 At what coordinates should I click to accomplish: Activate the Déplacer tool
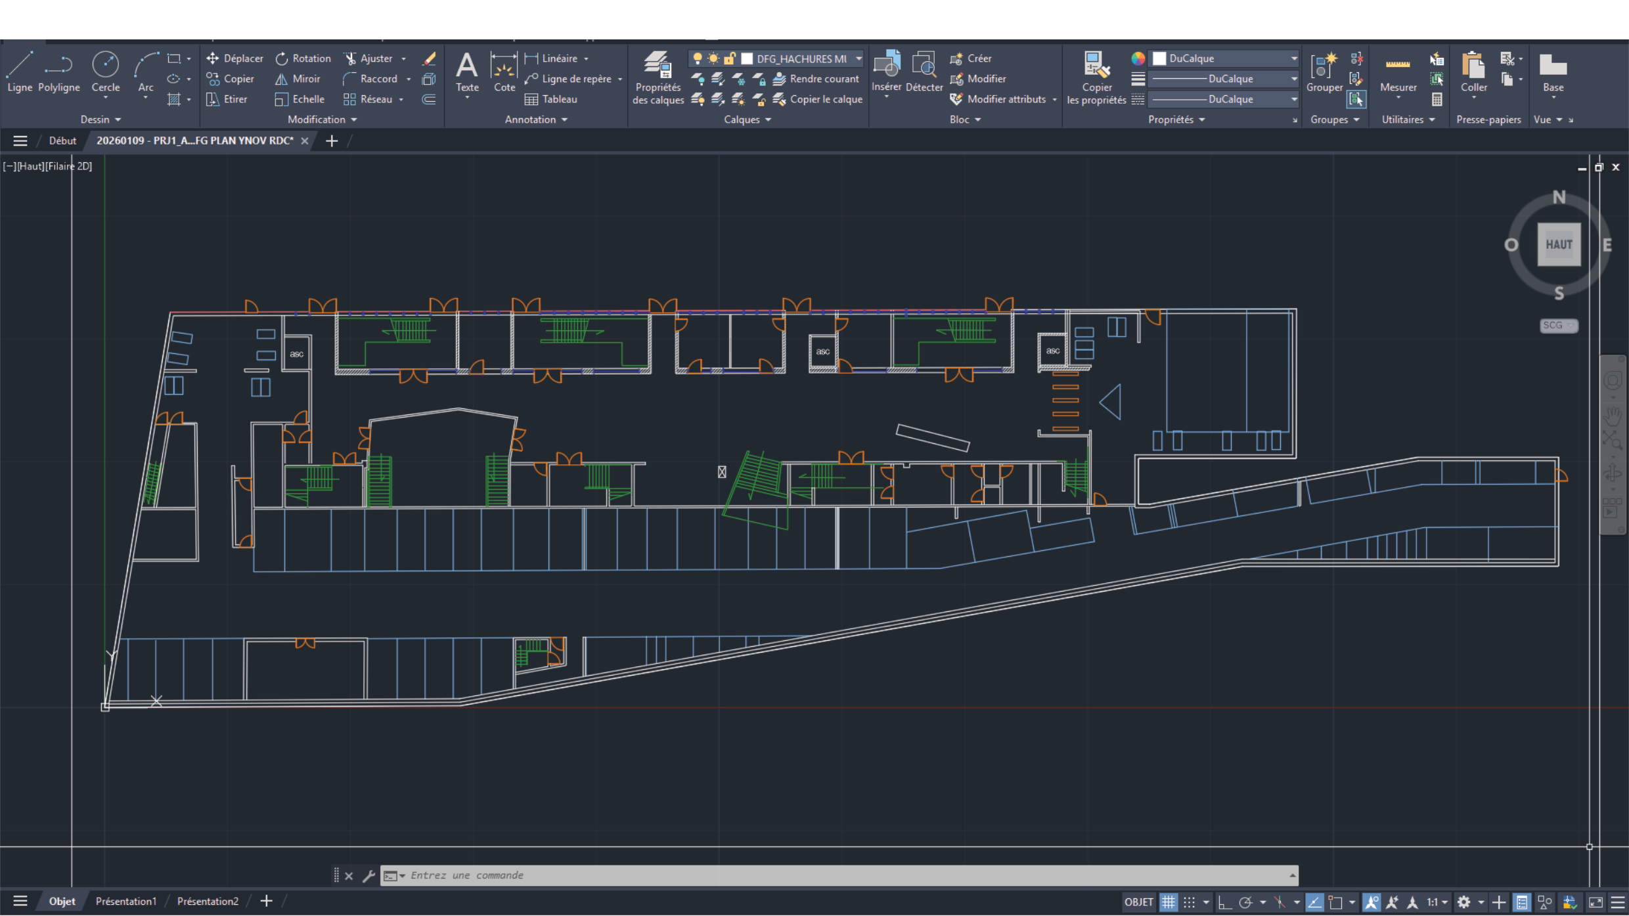pyautogui.click(x=234, y=58)
